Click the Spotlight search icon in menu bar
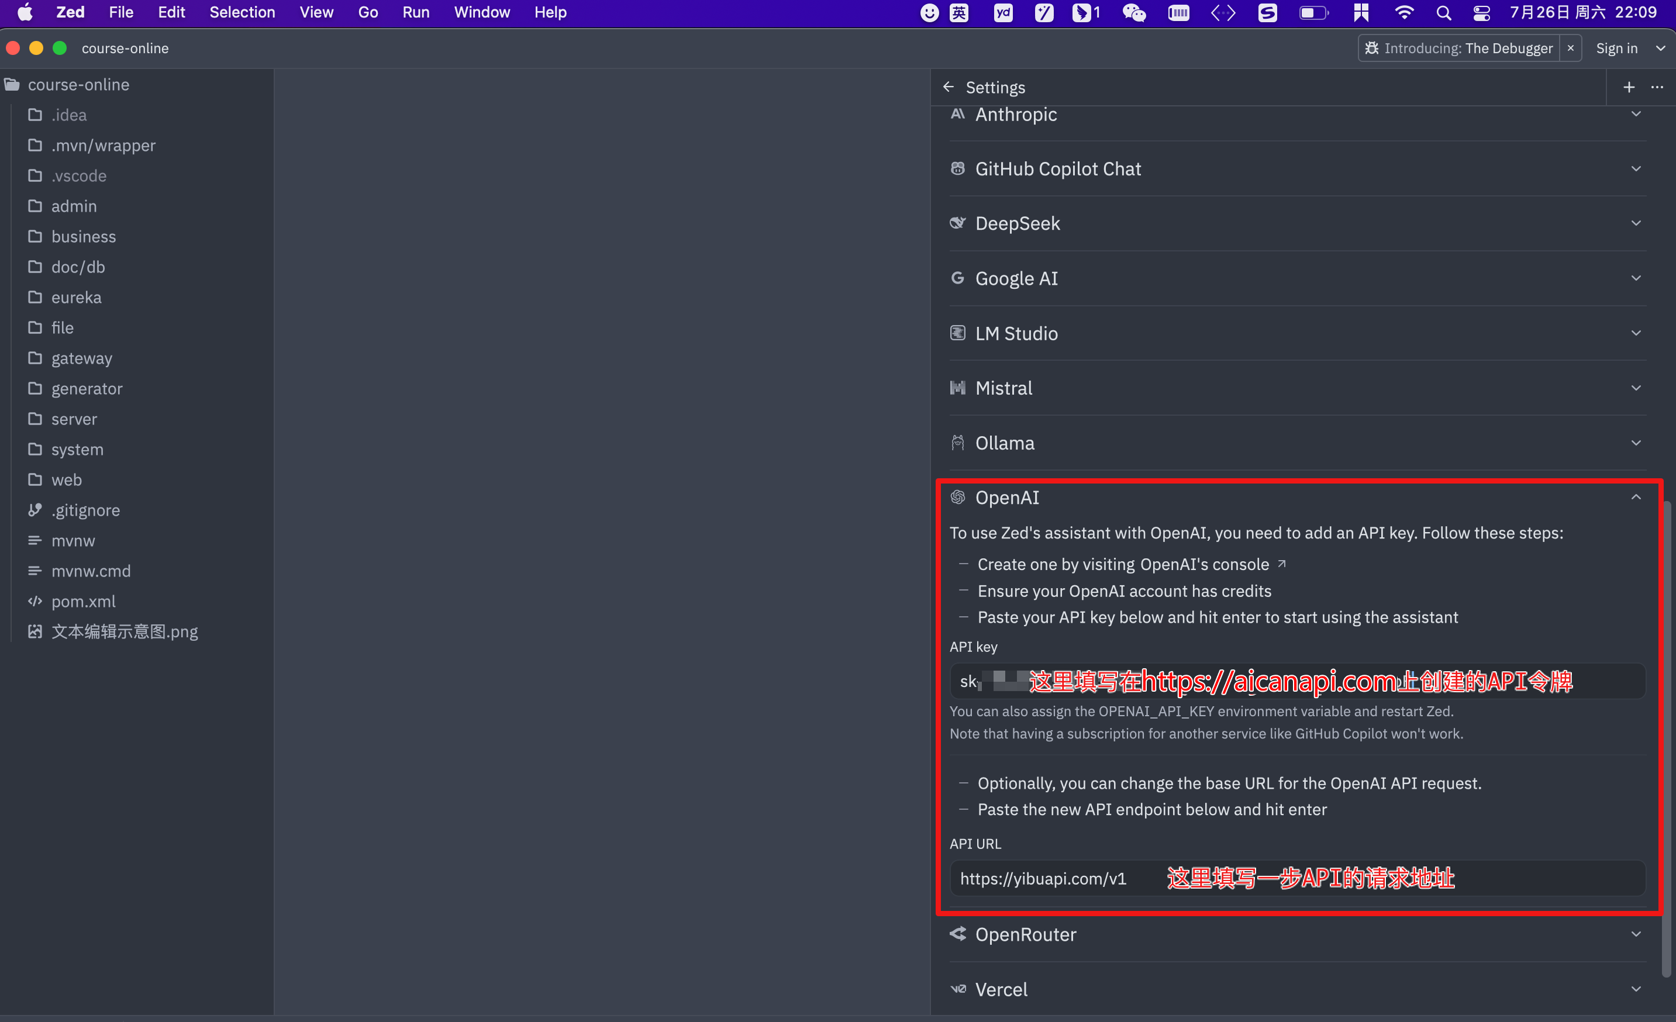 (1443, 12)
